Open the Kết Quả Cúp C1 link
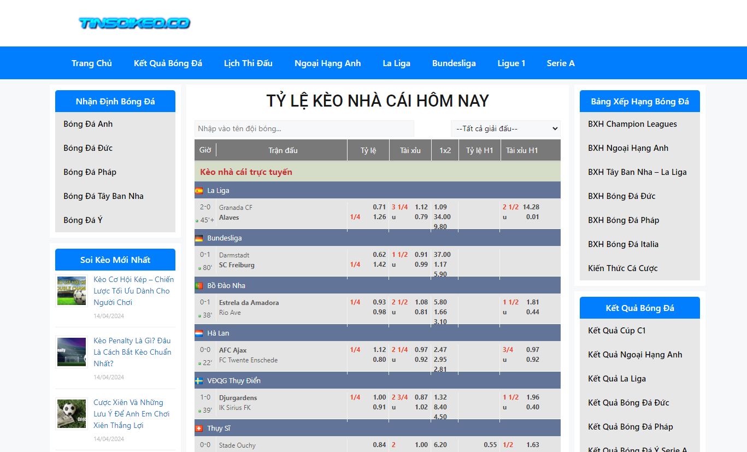 616,331
